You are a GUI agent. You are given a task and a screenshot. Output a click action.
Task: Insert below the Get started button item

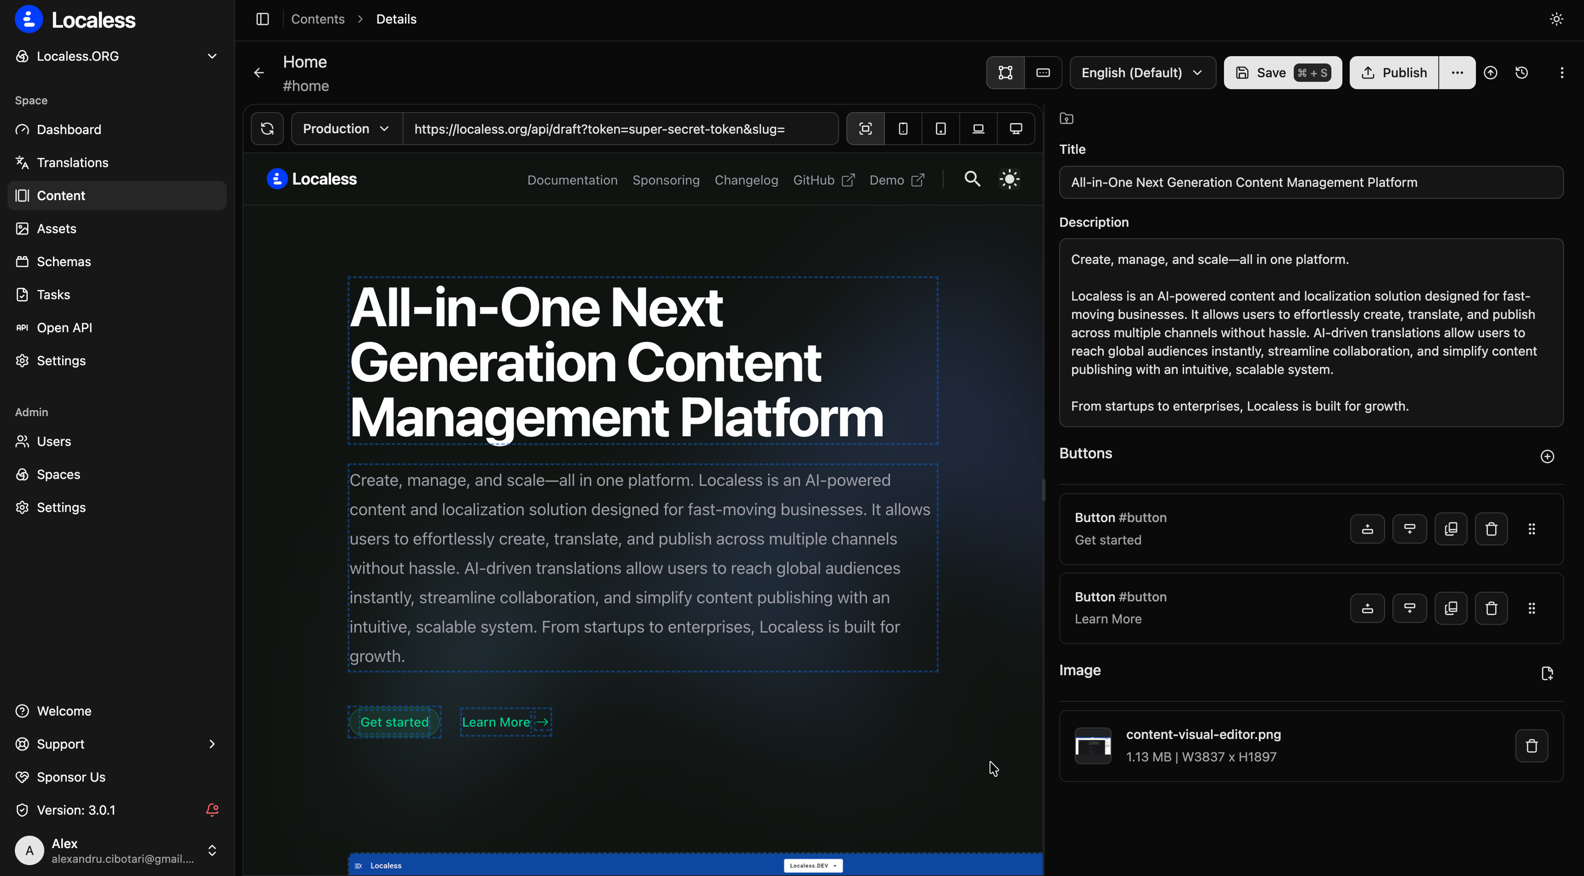click(x=1410, y=529)
